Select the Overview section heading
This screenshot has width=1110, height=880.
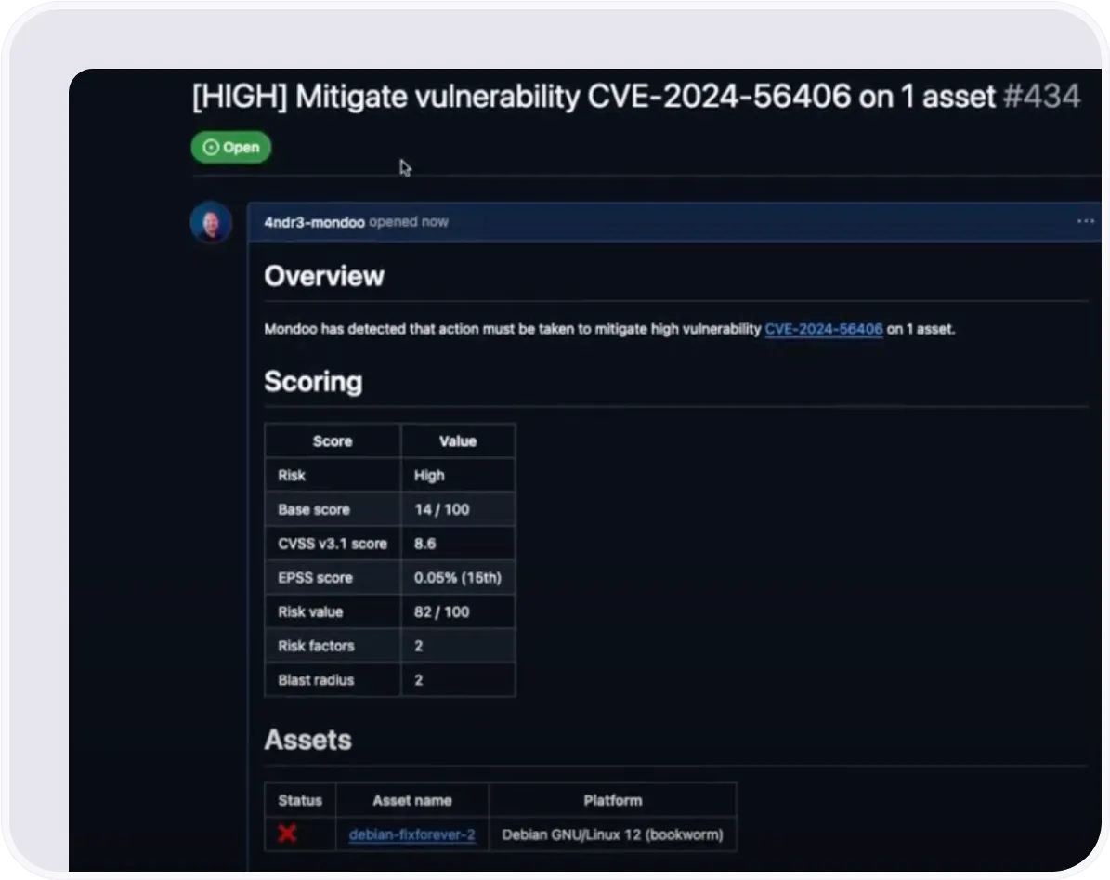pos(324,275)
